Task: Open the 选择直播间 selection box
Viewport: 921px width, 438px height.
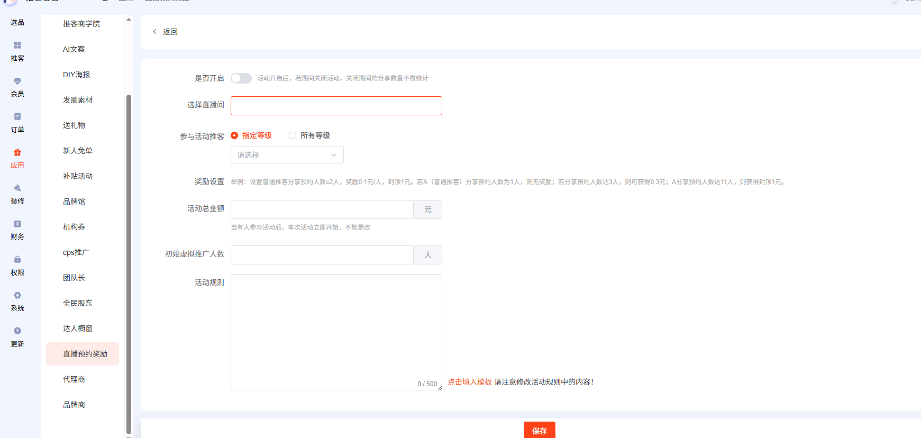Action: click(x=336, y=106)
